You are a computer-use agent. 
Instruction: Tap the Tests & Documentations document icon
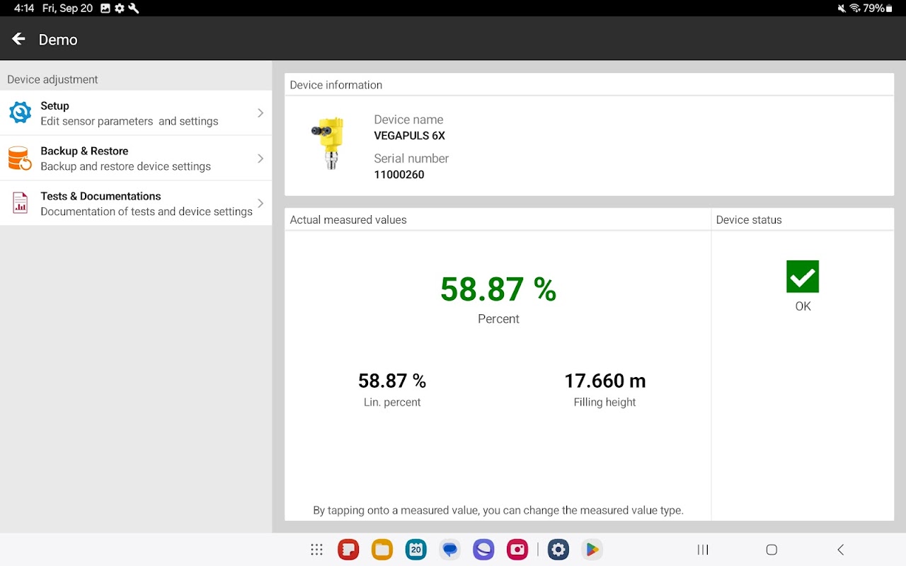[20, 204]
